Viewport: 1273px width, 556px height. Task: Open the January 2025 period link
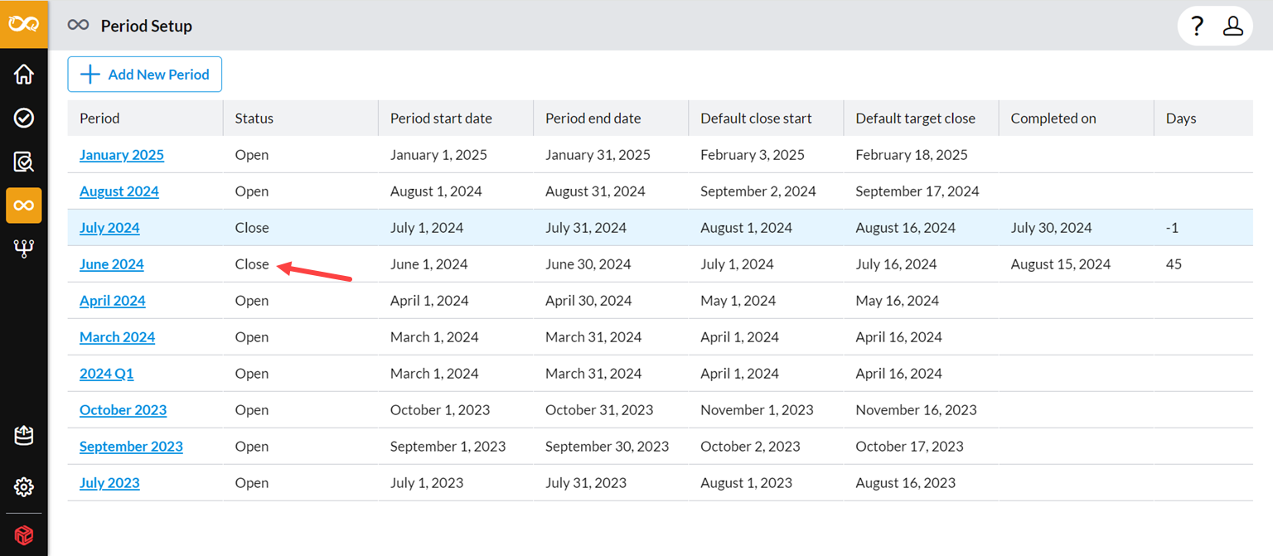(x=122, y=155)
